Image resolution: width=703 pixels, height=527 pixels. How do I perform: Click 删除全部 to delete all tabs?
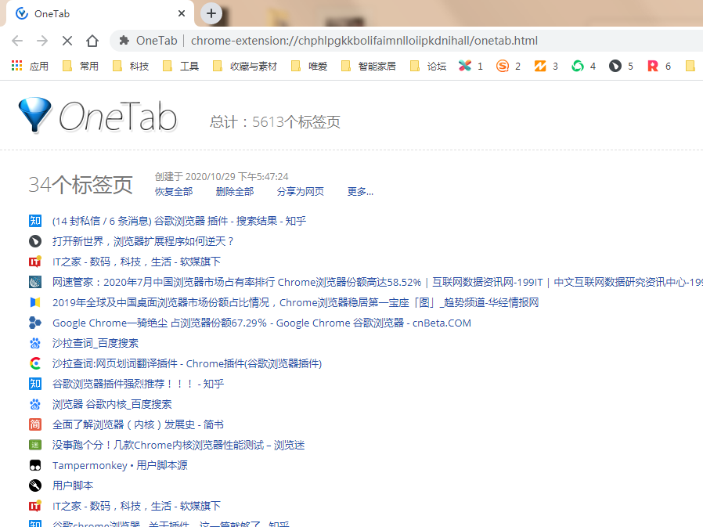235,192
